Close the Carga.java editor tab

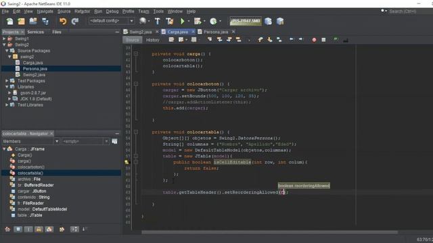(193, 32)
